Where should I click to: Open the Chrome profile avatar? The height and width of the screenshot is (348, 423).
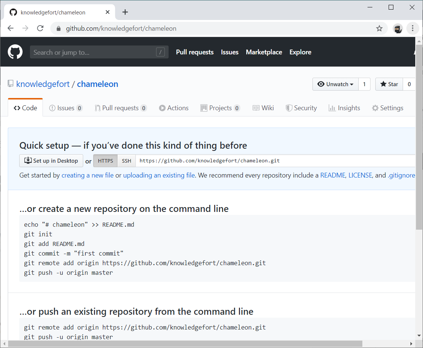click(x=398, y=28)
